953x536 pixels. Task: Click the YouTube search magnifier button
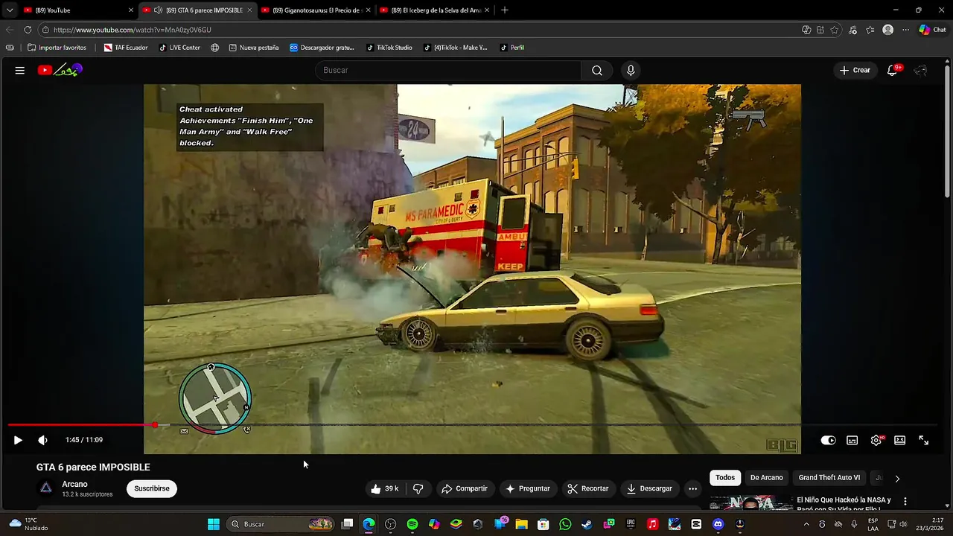(x=597, y=70)
